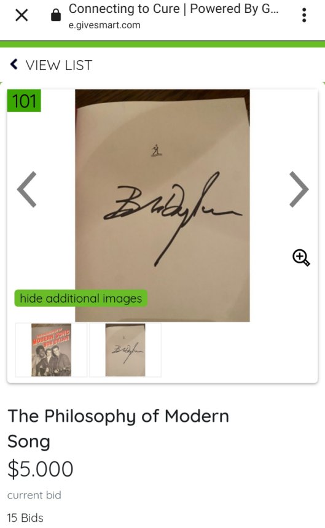Tap the $5.000 bid amount
Image resolution: width=325 pixels, height=528 pixels.
click(x=41, y=468)
